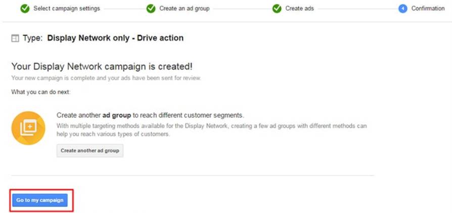Screen dimensions: 452x213
Task: Click the campaign is created heading
Action: (x=102, y=67)
